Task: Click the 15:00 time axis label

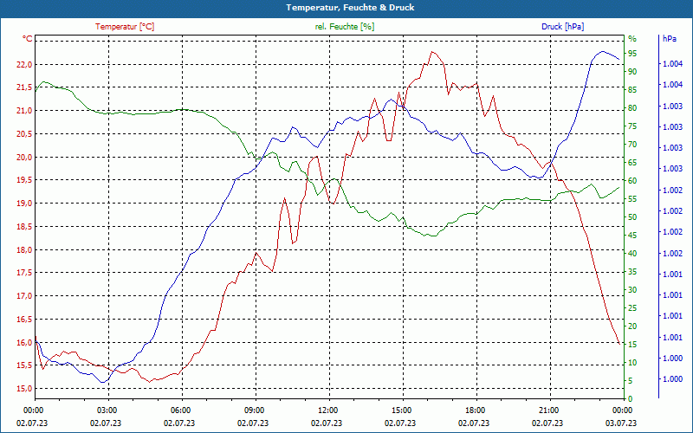Action: pos(400,410)
